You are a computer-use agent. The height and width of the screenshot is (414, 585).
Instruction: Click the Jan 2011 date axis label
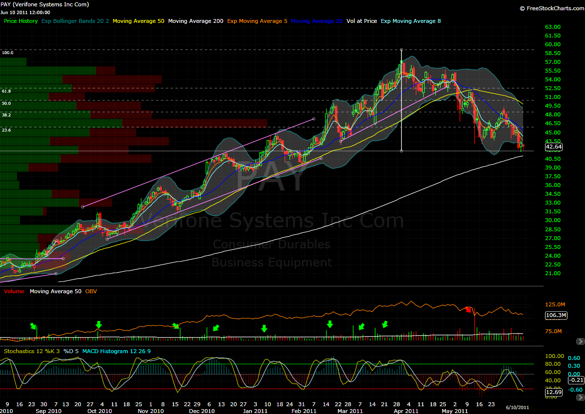[x=255, y=411]
